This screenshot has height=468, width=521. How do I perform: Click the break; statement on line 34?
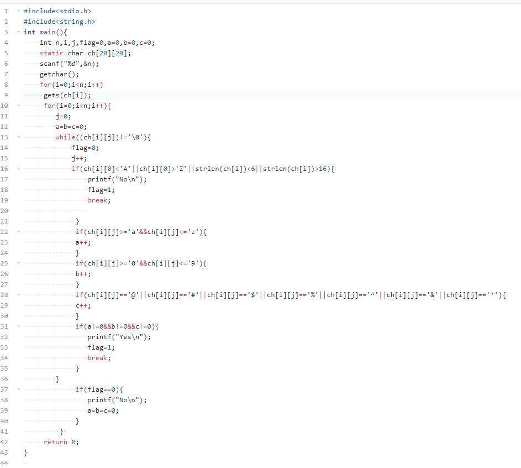(x=99, y=358)
